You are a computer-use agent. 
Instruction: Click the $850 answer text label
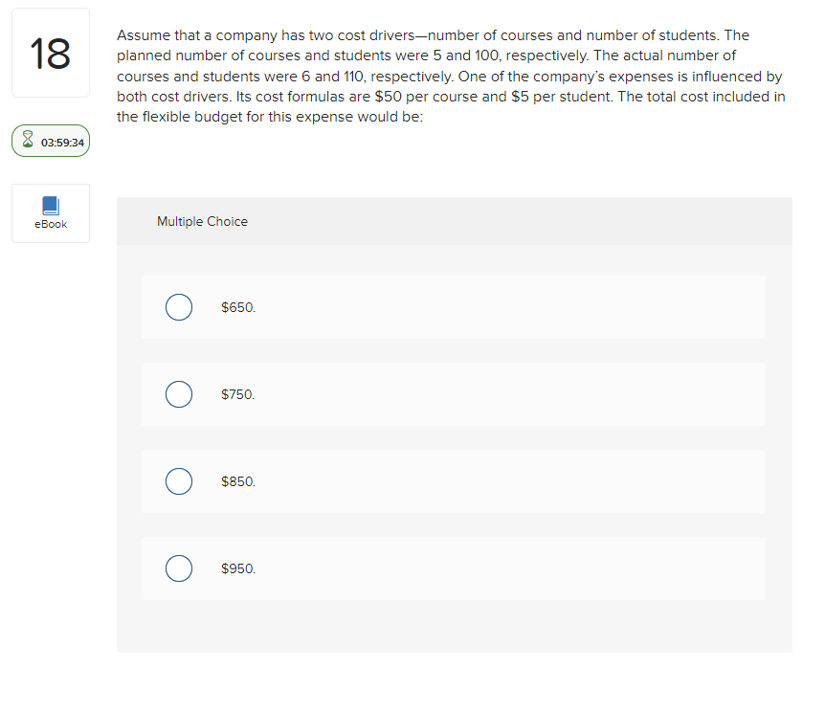pos(238,481)
